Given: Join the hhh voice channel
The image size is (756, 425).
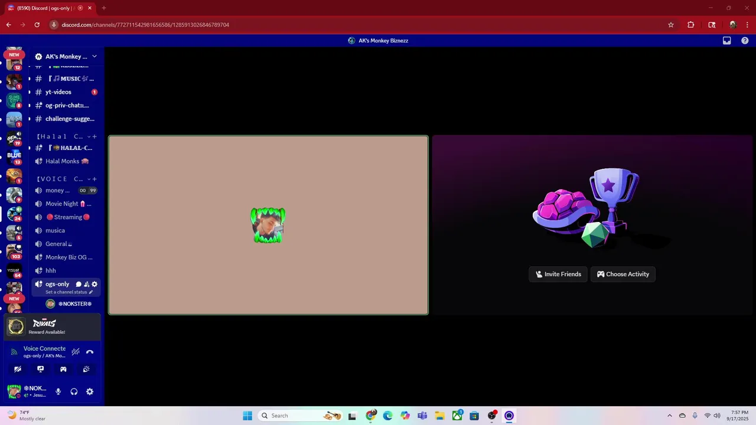Looking at the screenshot, I should [x=66, y=270].
